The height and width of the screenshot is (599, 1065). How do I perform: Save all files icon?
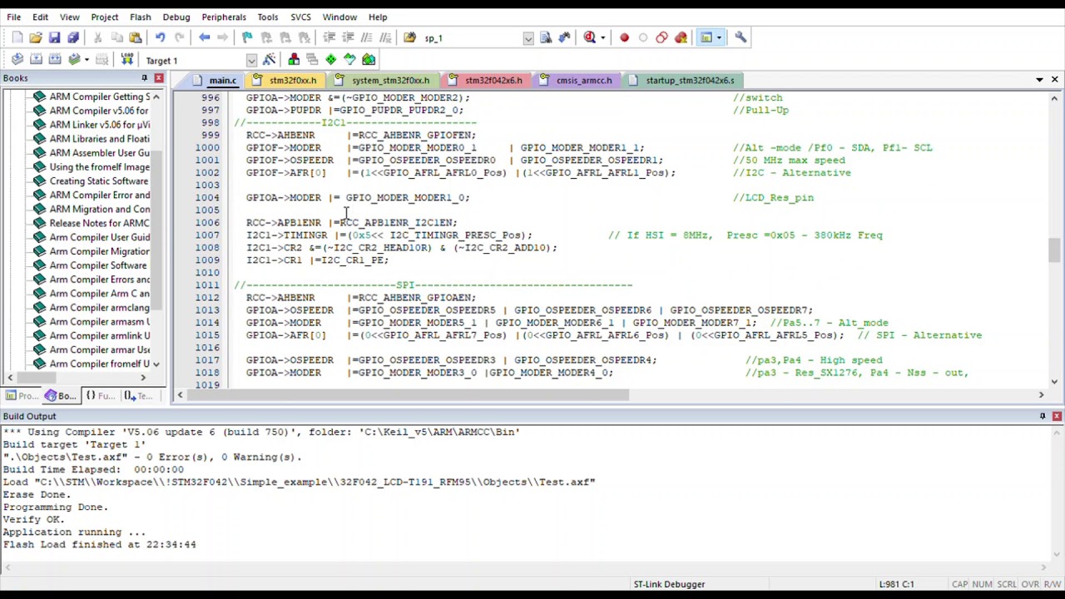pos(72,37)
